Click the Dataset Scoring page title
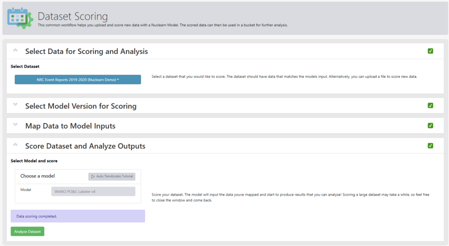The height and width of the screenshot is (246, 449). point(73,16)
